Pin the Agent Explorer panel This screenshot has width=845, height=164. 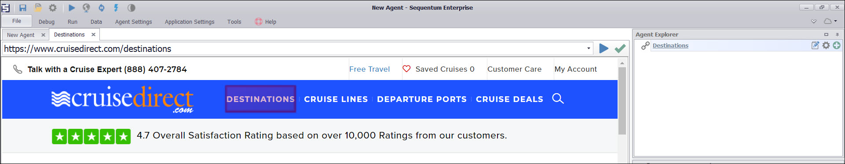[837, 34]
